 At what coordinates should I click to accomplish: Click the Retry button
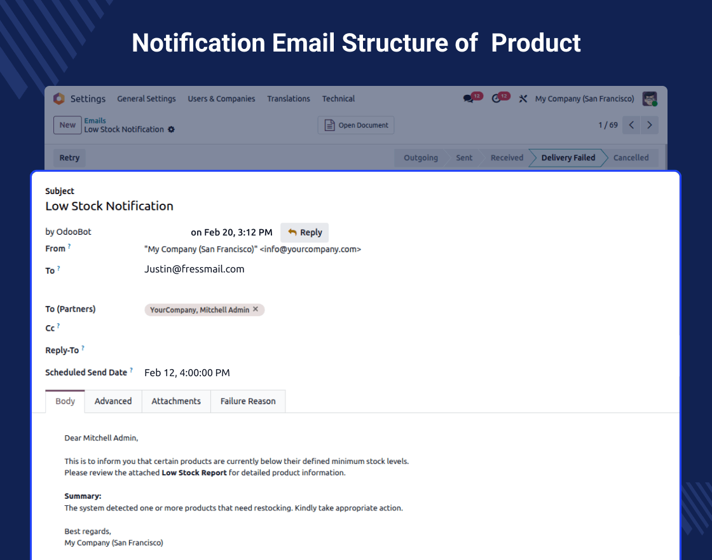(x=69, y=158)
